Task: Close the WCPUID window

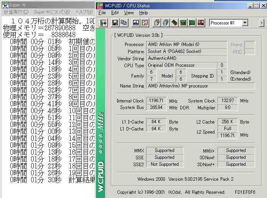Action: [x=264, y=6]
